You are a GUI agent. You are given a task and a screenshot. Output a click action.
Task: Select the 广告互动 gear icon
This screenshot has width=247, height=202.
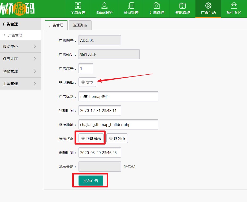(x=208, y=6)
